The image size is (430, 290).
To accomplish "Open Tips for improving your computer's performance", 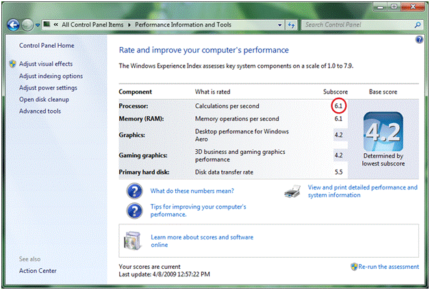I will click(198, 211).
